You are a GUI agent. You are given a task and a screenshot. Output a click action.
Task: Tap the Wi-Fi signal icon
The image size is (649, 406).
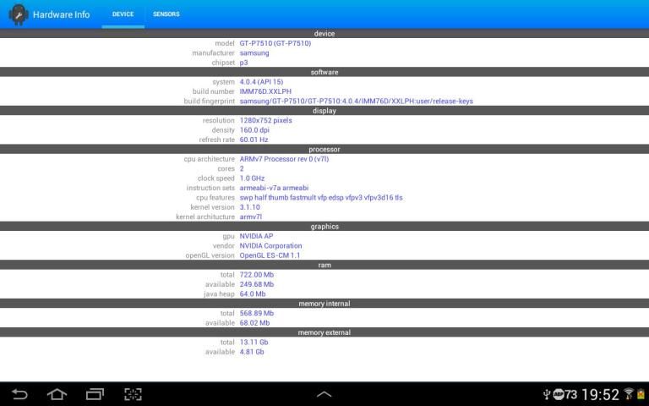coord(628,394)
